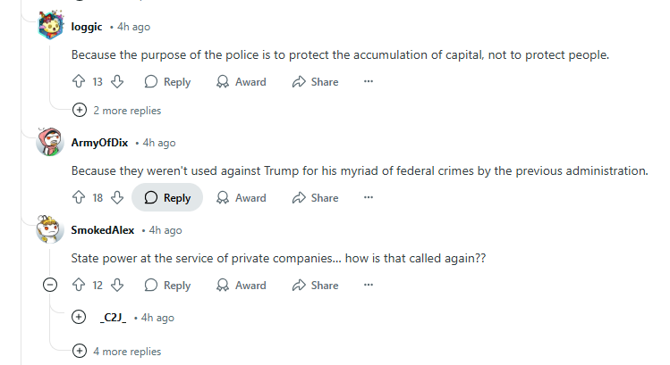Downvote ArmyOfDix's comment
This screenshot has width=670, height=365.
coord(118,198)
